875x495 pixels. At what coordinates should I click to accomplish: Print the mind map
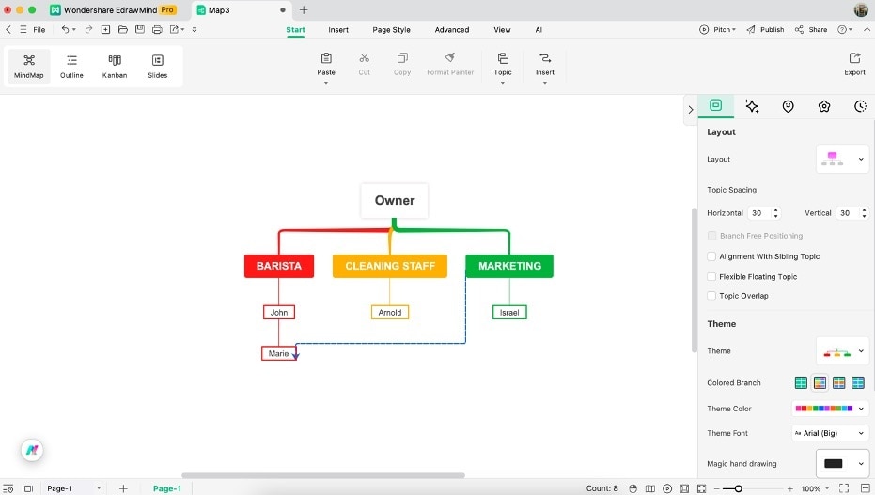[157, 29]
